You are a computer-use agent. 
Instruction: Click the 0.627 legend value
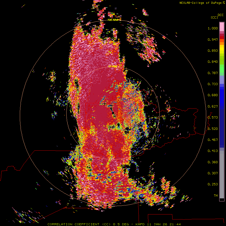point(213,106)
